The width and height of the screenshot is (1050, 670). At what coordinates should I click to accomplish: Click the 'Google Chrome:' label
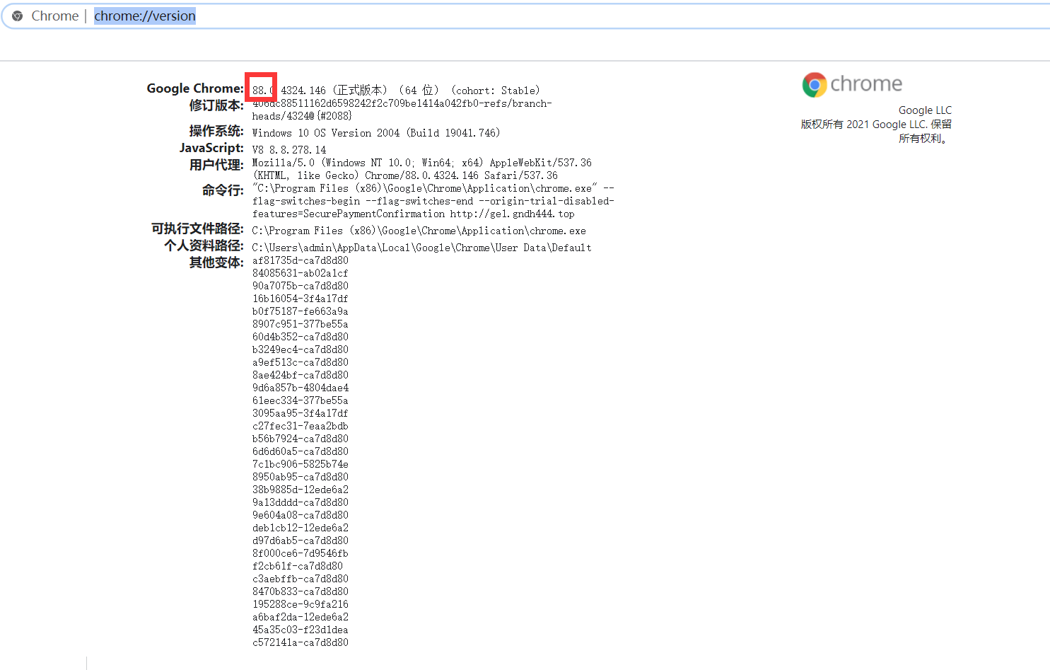[x=195, y=88]
